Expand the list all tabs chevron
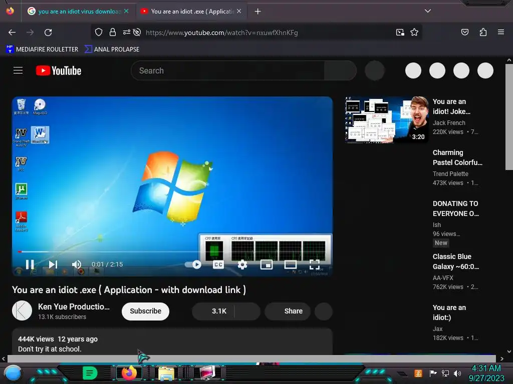 [x=428, y=11]
